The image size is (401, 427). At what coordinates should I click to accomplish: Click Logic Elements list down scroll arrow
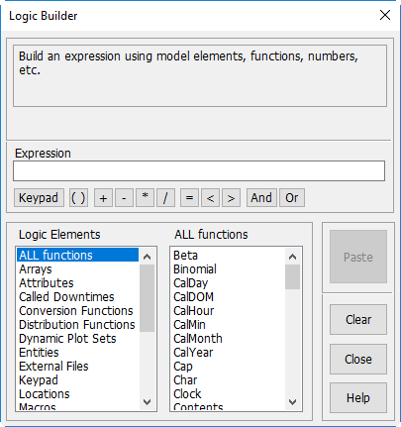coord(148,402)
